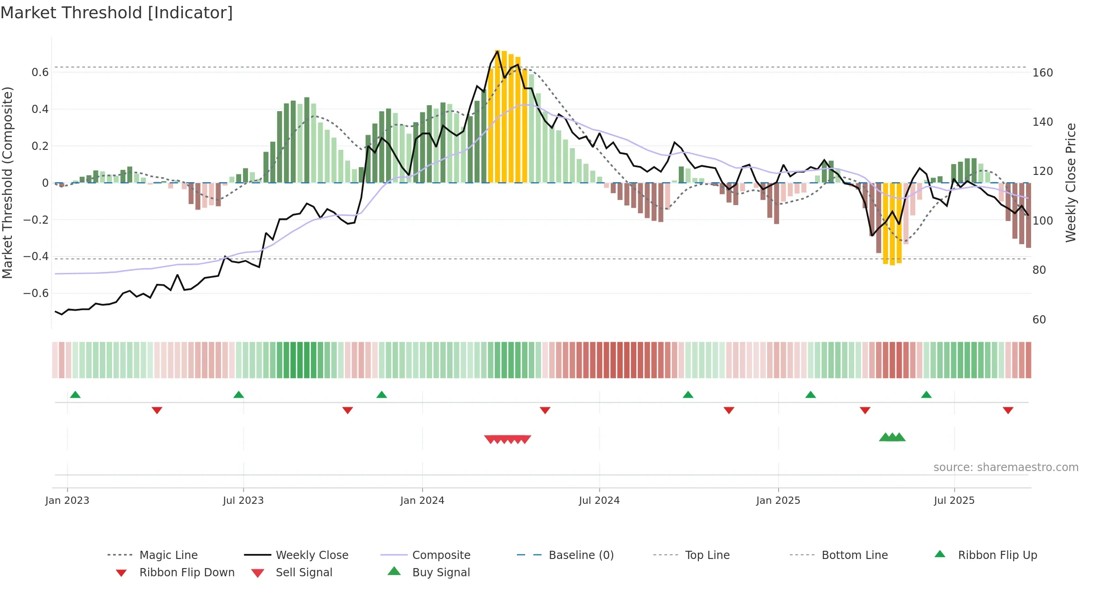Click the source: sharemaestro.com credit text
The image size is (1094, 615).
[1006, 467]
